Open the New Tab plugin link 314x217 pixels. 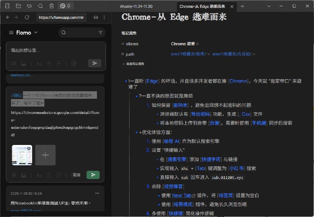point(182,195)
